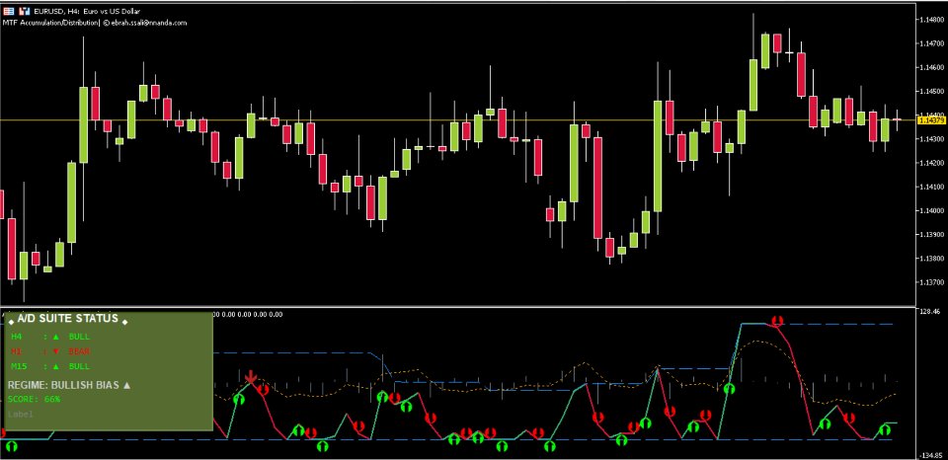Click the green up triangle in the M15 row
This screenshot has width=948, height=460.
point(55,366)
